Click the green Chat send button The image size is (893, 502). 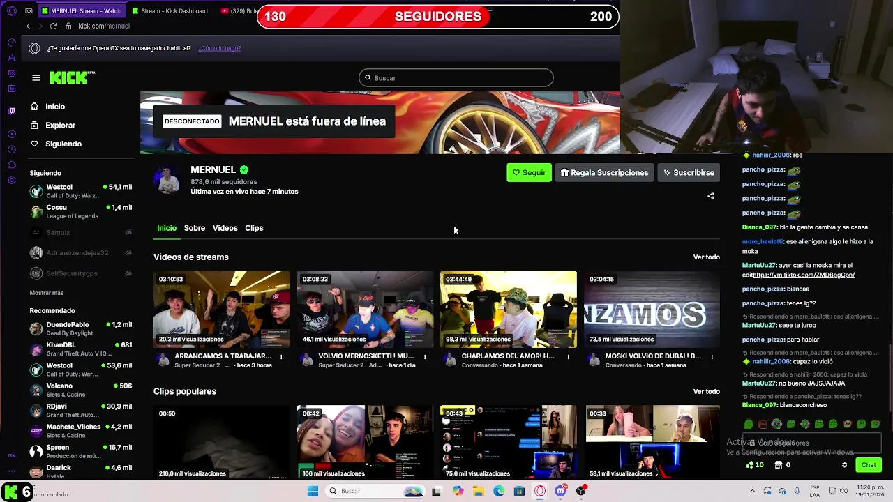coord(869,465)
